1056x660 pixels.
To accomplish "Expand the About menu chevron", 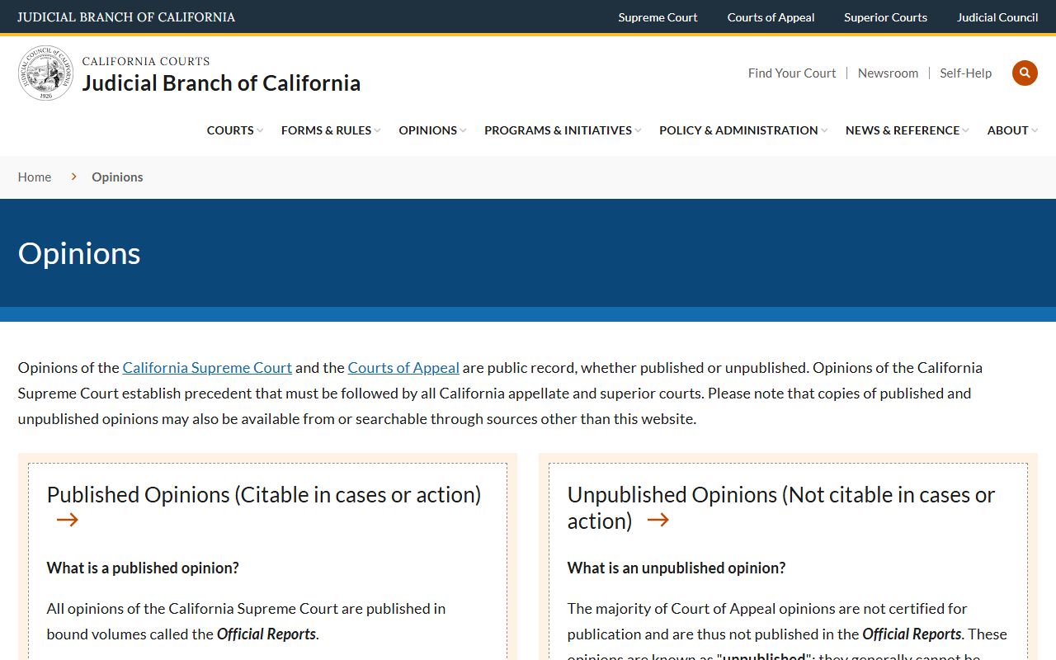I will pyautogui.click(x=1035, y=130).
